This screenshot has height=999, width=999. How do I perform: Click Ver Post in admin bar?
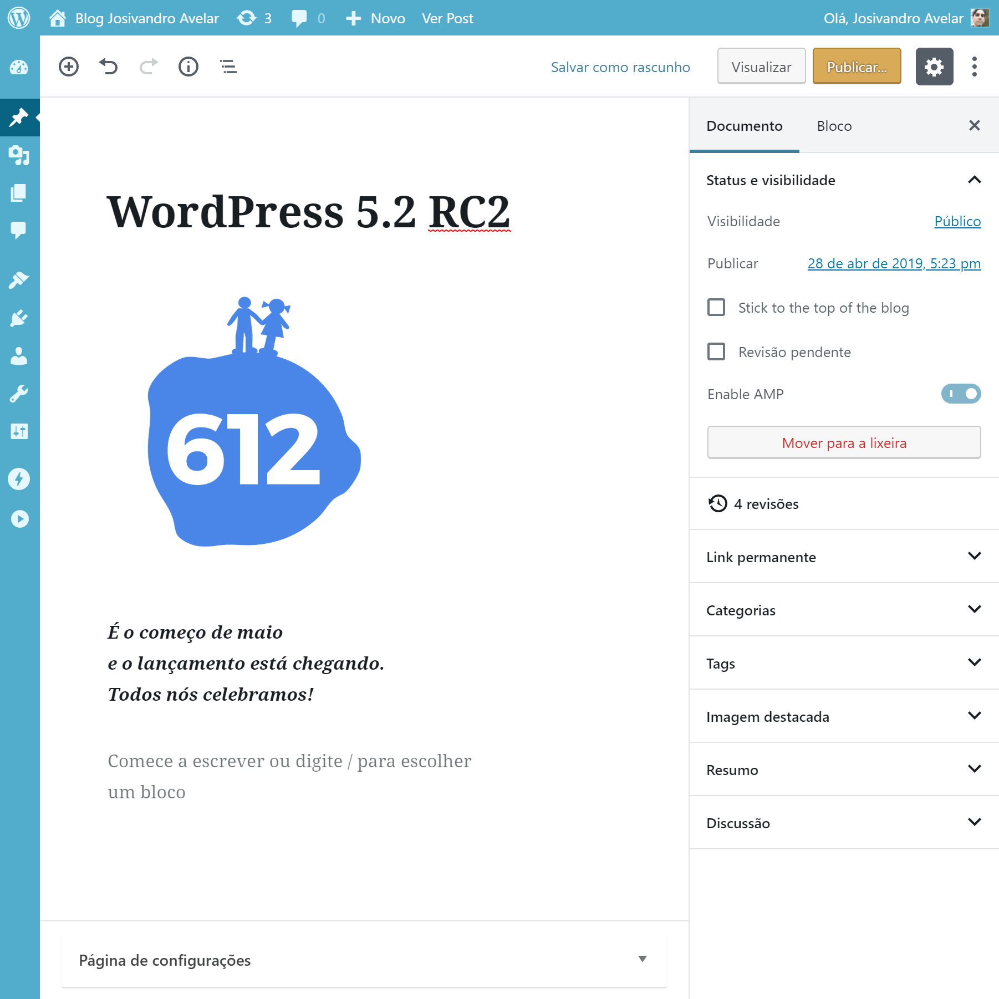click(447, 18)
